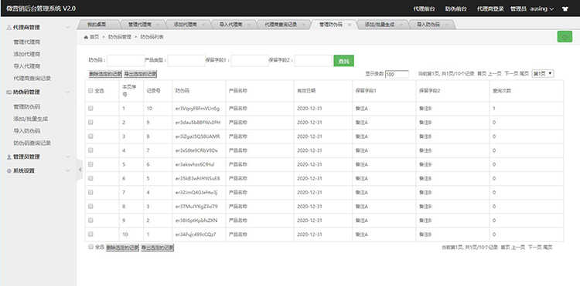Click 下一页 link above the table
The image size is (580, 286).
511,74
